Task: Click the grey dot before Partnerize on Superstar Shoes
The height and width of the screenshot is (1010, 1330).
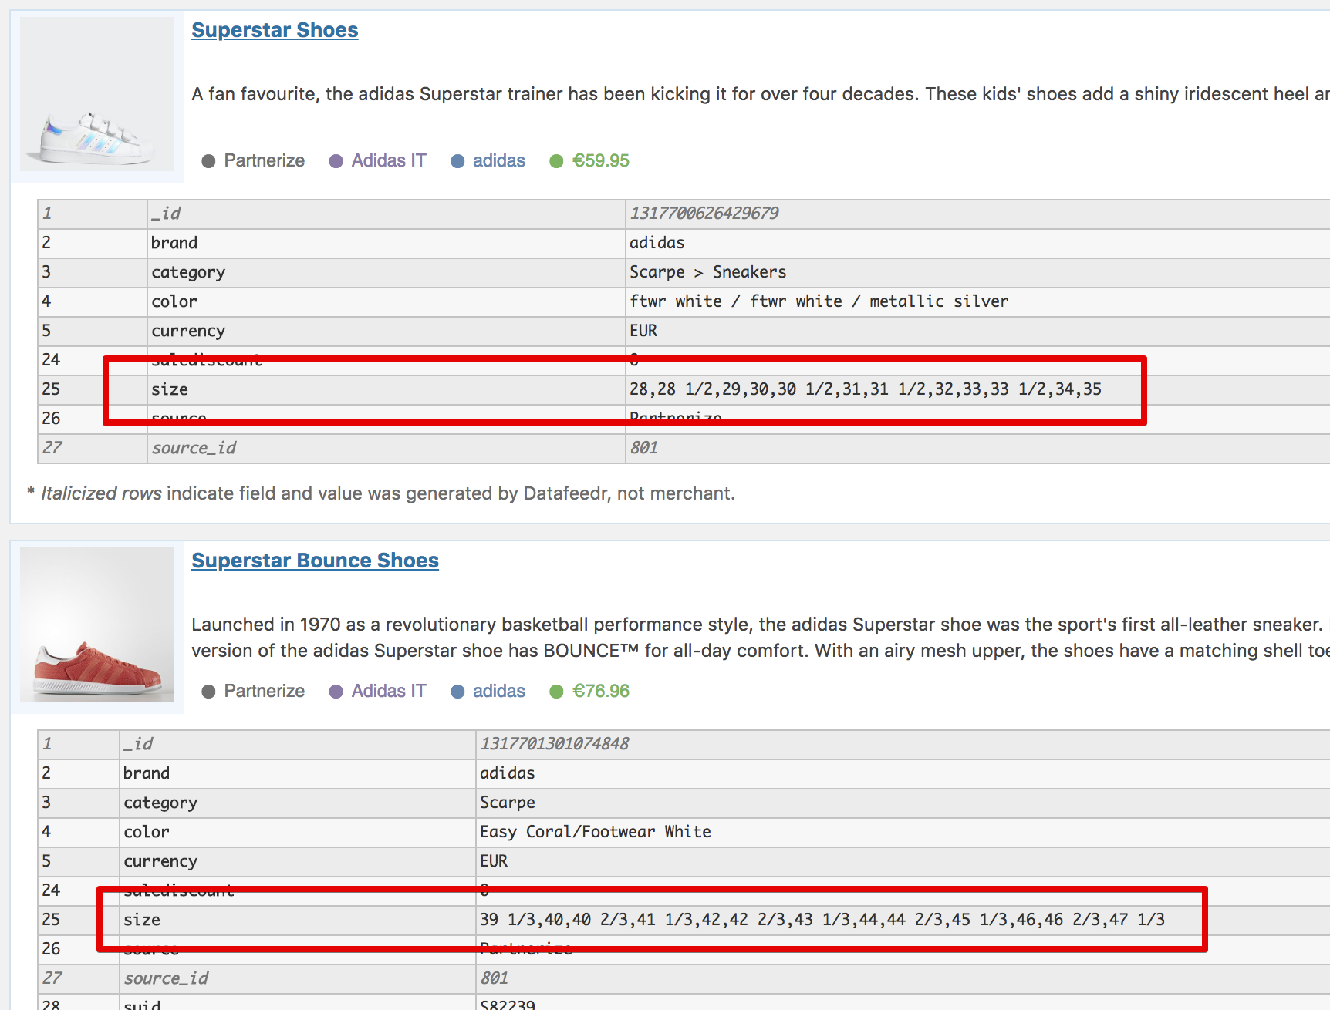Action: pos(208,161)
